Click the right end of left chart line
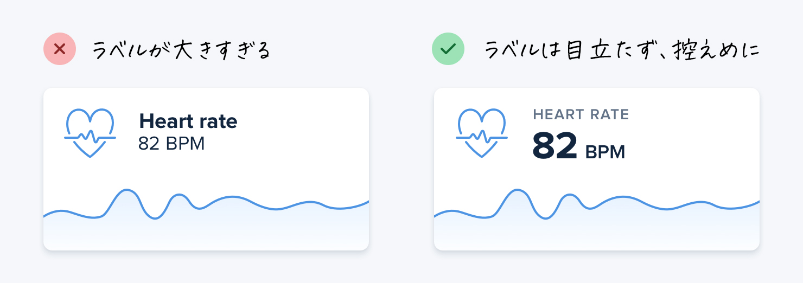Image resolution: width=803 pixels, height=283 pixels. coord(367,202)
